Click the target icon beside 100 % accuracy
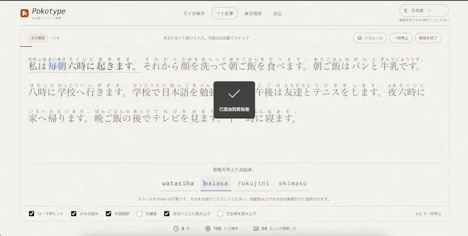This screenshot has width=468, height=236. point(208,228)
